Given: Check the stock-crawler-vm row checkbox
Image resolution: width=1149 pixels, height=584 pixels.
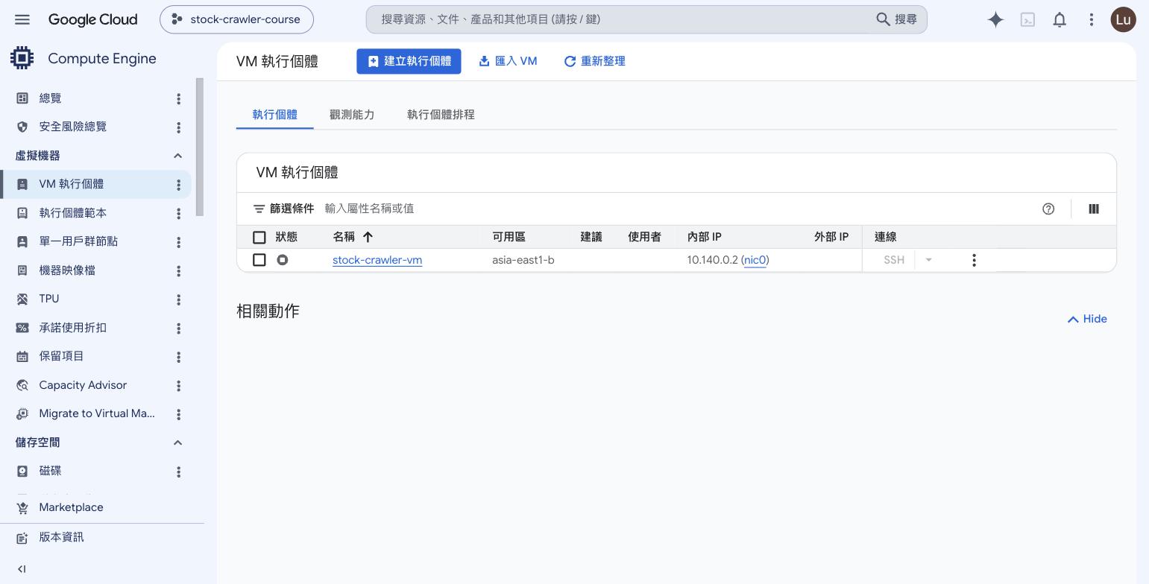Looking at the screenshot, I should click(259, 260).
